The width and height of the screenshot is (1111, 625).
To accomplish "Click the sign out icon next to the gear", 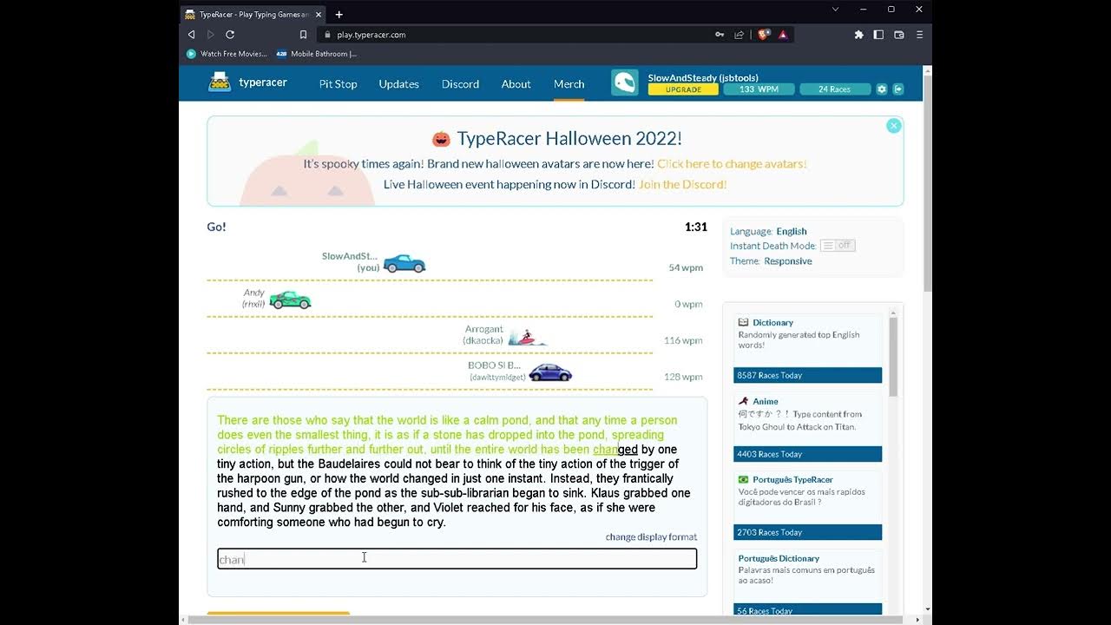I will 898,89.
